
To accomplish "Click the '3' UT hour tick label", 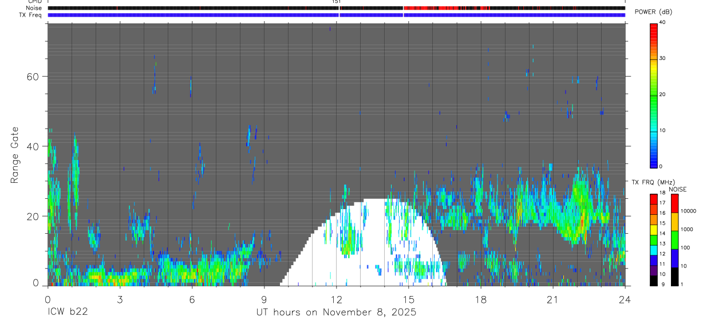I will pyautogui.click(x=120, y=299).
